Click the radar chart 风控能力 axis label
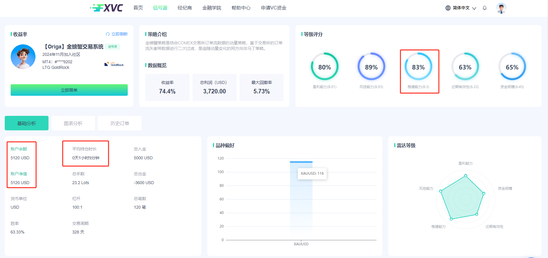 426,189
